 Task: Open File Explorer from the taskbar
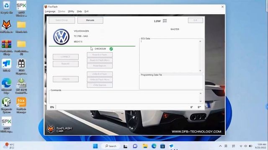(145, 146)
